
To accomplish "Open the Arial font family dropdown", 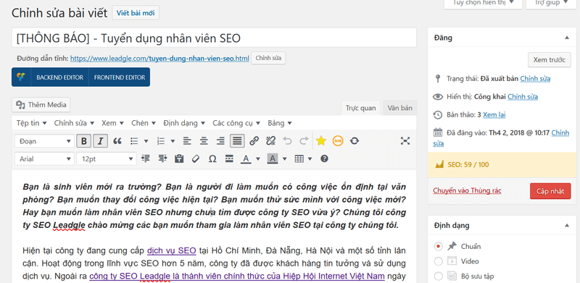I will (x=45, y=159).
